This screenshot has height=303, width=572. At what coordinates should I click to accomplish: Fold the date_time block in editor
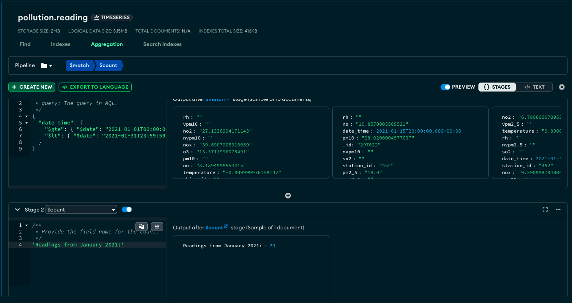(27, 123)
